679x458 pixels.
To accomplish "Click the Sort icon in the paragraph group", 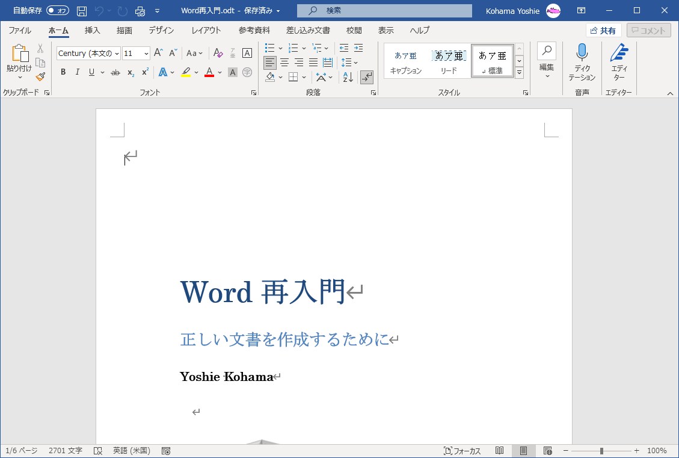I will pyautogui.click(x=348, y=77).
